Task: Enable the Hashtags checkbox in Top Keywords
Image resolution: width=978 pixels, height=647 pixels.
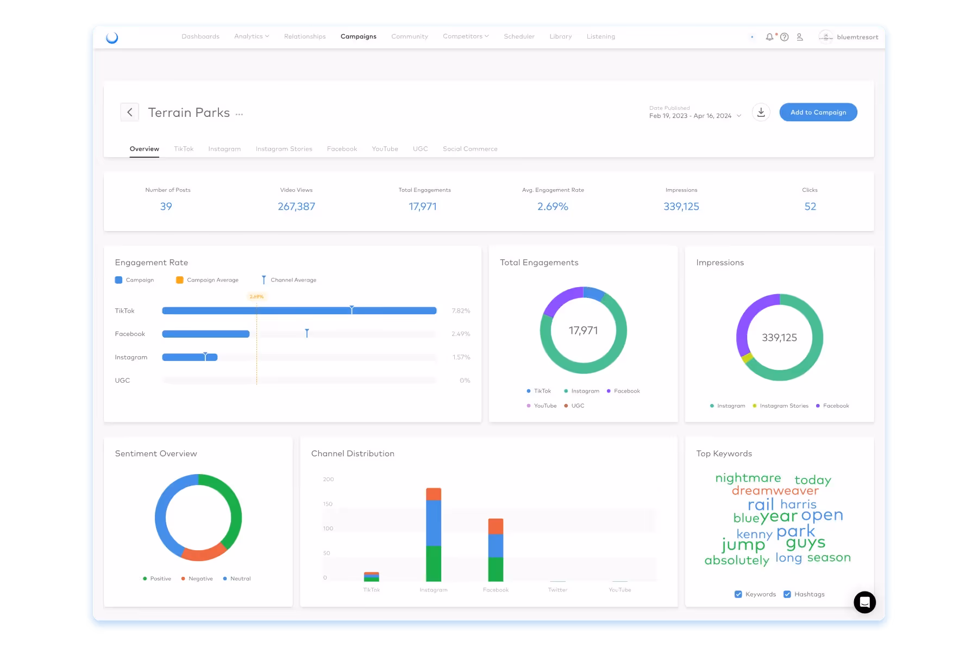Action: pyautogui.click(x=787, y=594)
